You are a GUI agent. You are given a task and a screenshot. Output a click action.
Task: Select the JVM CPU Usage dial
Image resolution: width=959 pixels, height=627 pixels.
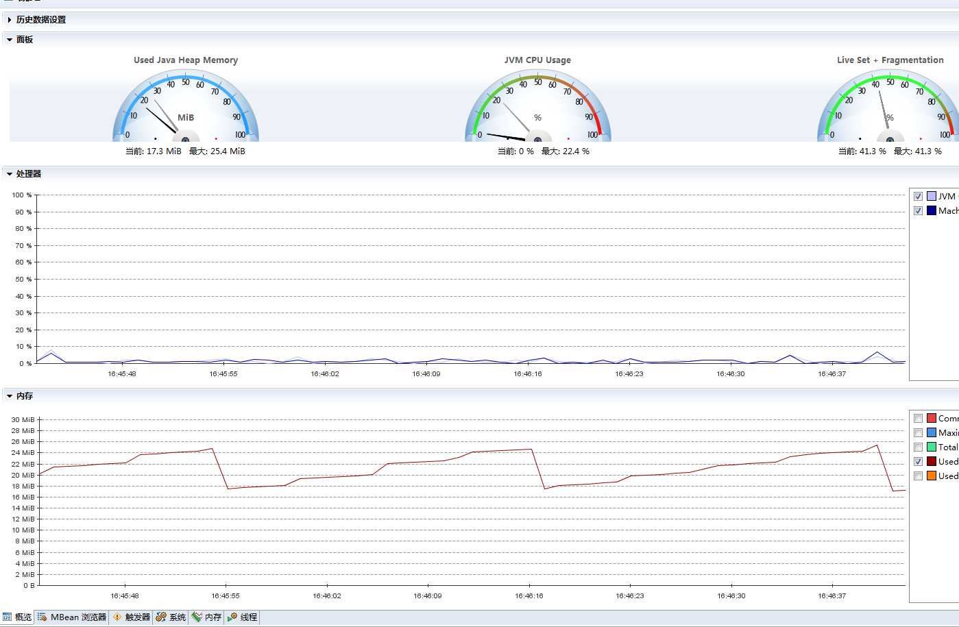(x=538, y=106)
